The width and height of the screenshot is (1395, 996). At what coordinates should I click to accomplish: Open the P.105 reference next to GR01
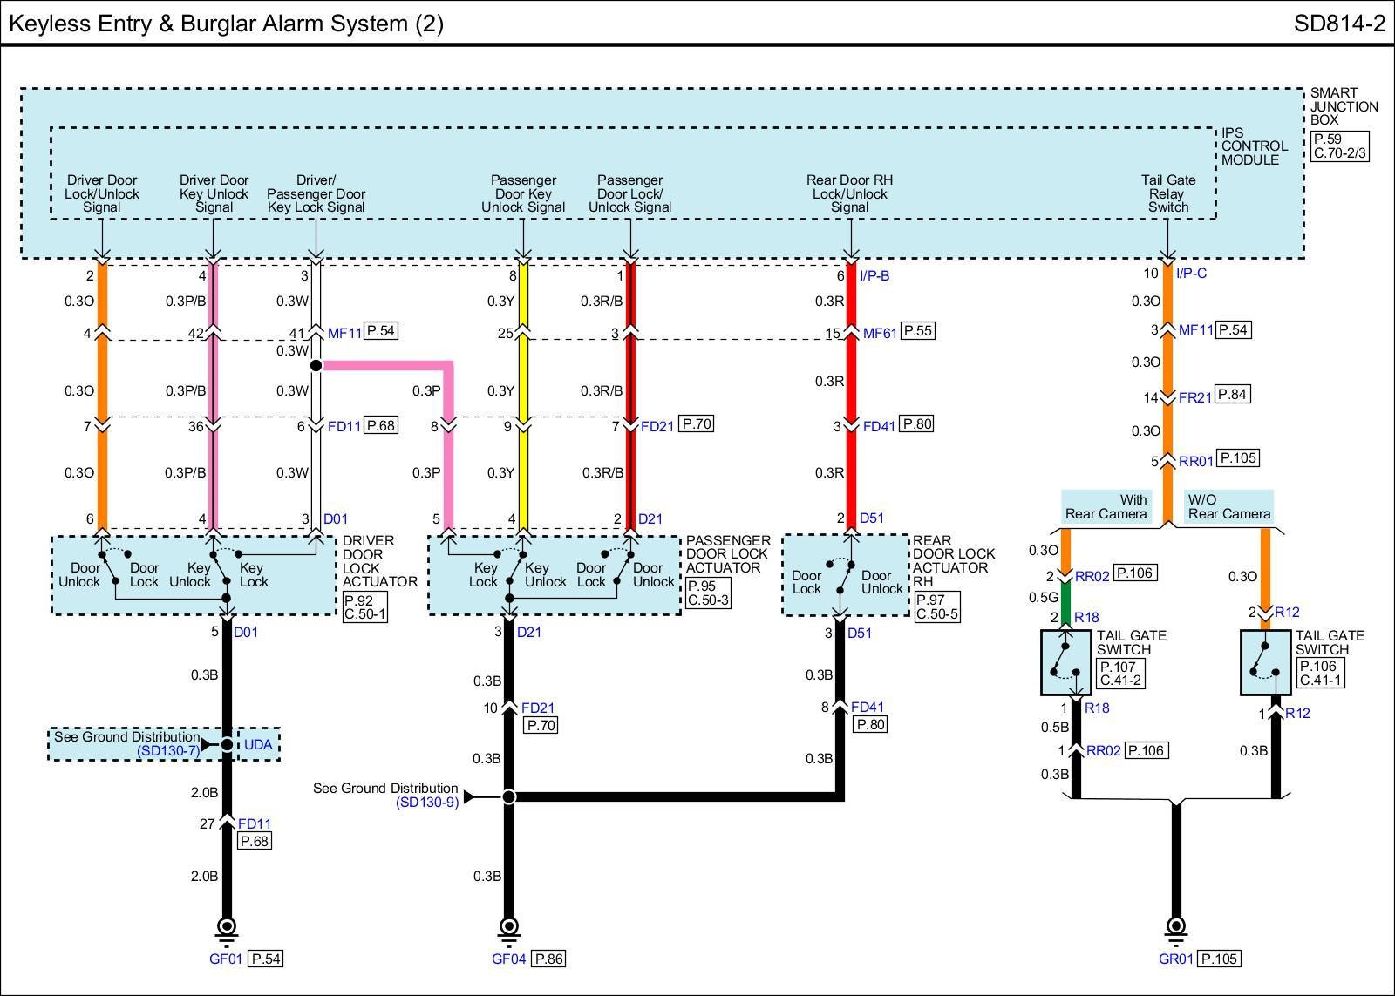[1219, 959]
